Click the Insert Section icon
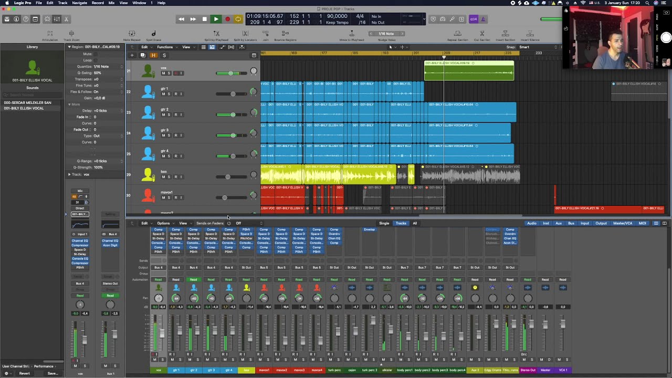The image size is (672, 378). point(505,34)
